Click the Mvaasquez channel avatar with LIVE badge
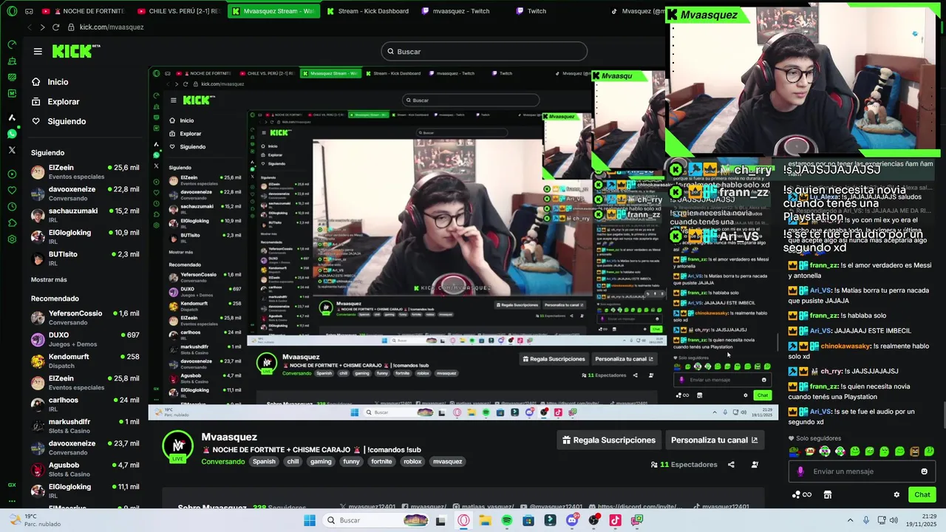This screenshot has width=946, height=532. pyautogui.click(x=178, y=446)
